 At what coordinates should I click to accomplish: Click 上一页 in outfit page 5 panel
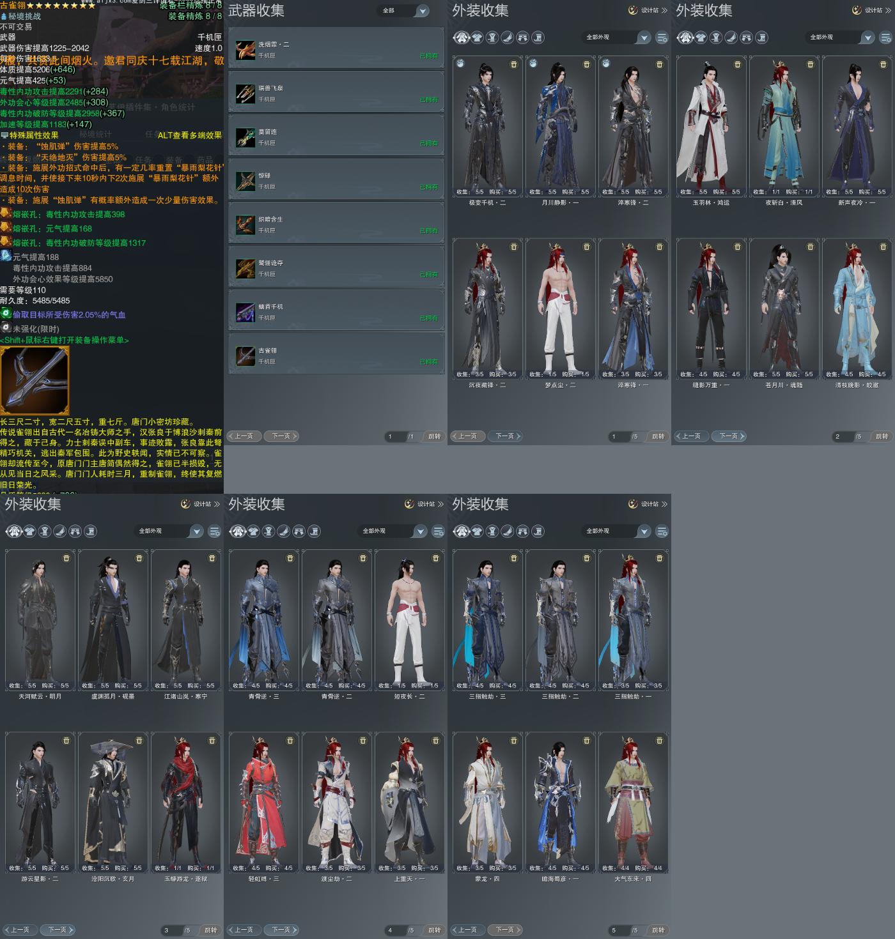tap(467, 930)
